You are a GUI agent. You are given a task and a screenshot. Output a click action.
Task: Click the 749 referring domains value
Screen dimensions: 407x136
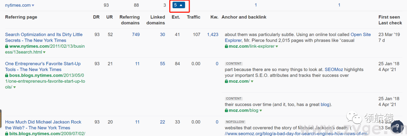point(136,35)
